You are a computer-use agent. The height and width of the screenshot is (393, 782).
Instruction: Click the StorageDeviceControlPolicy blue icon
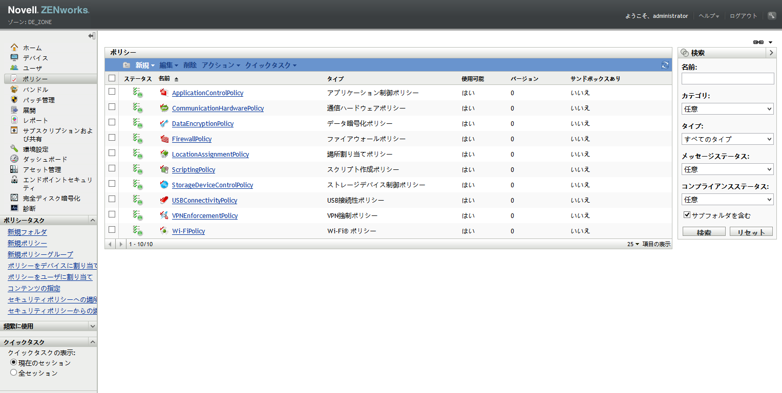tap(164, 185)
